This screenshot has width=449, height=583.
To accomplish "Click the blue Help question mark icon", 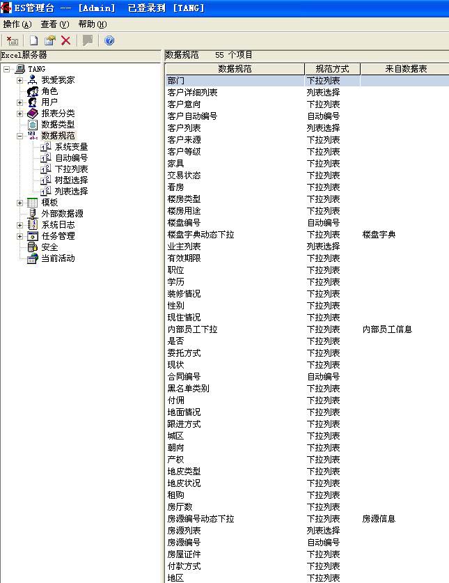I will pos(109,40).
